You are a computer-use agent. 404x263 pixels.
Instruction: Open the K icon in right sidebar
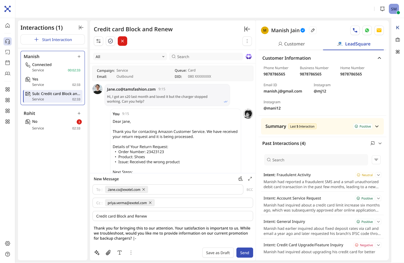(398, 28)
